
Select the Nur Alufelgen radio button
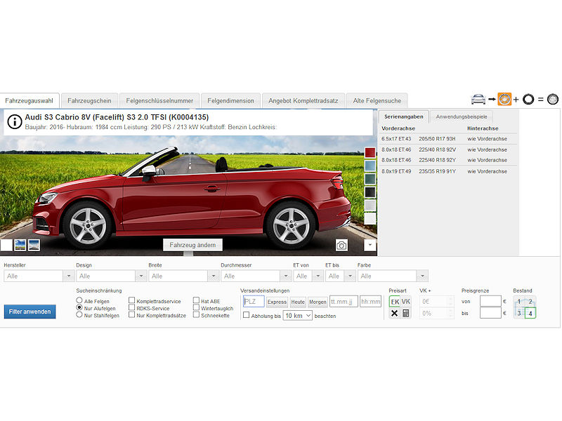[x=79, y=307]
